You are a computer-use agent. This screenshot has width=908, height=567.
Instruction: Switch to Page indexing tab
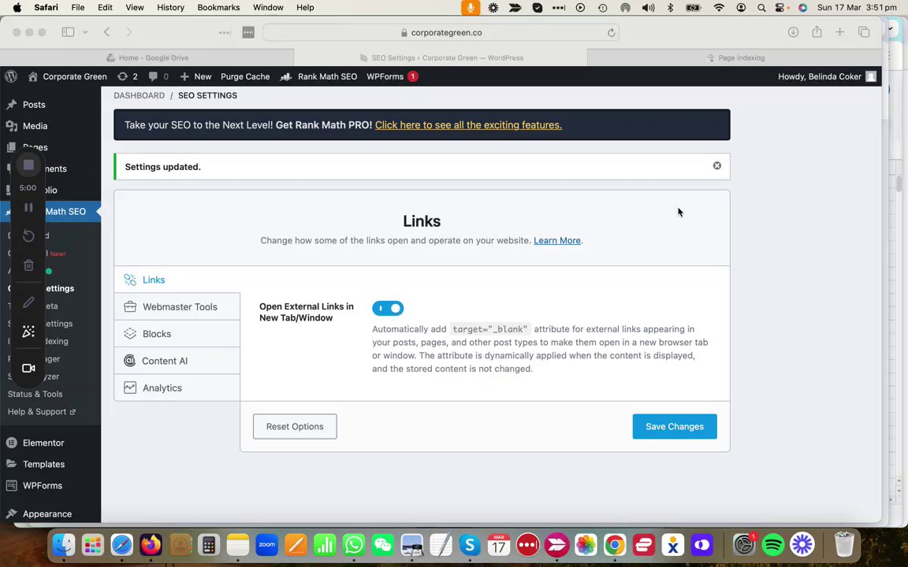pyautogui.click(x=735, y=57)
